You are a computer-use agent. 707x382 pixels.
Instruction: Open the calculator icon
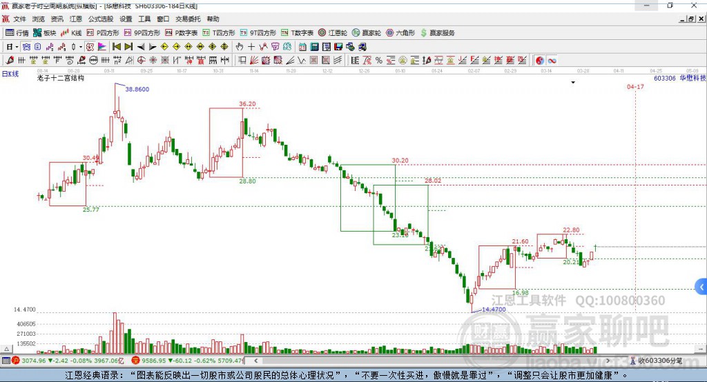pyautogui.click(x=314, y=47)
